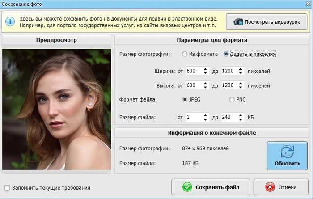This screenshot has width=313, height=199.
Task: Decrease minimum width (Ширина от) value
Action: pos(205,73)
